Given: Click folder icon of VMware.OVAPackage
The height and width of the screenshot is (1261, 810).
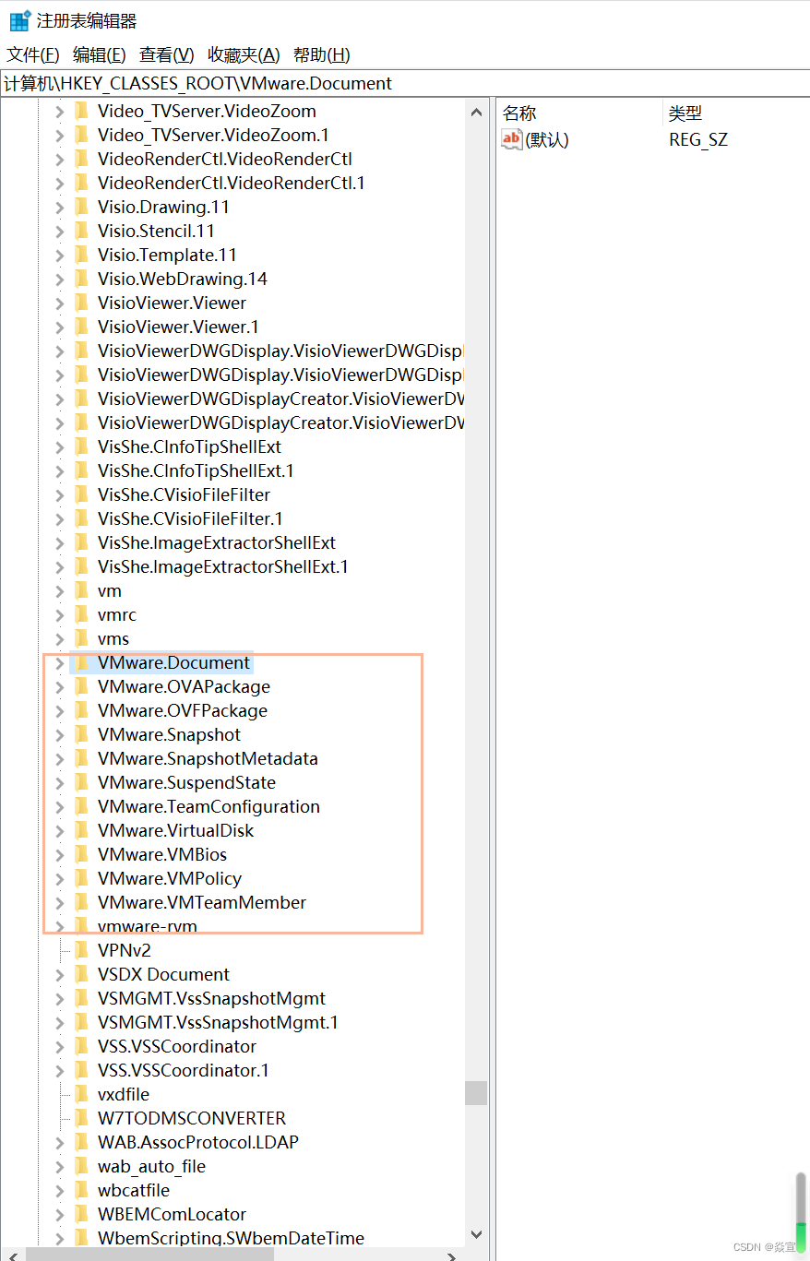Looking at the screenshot, I should coord(81,687).
